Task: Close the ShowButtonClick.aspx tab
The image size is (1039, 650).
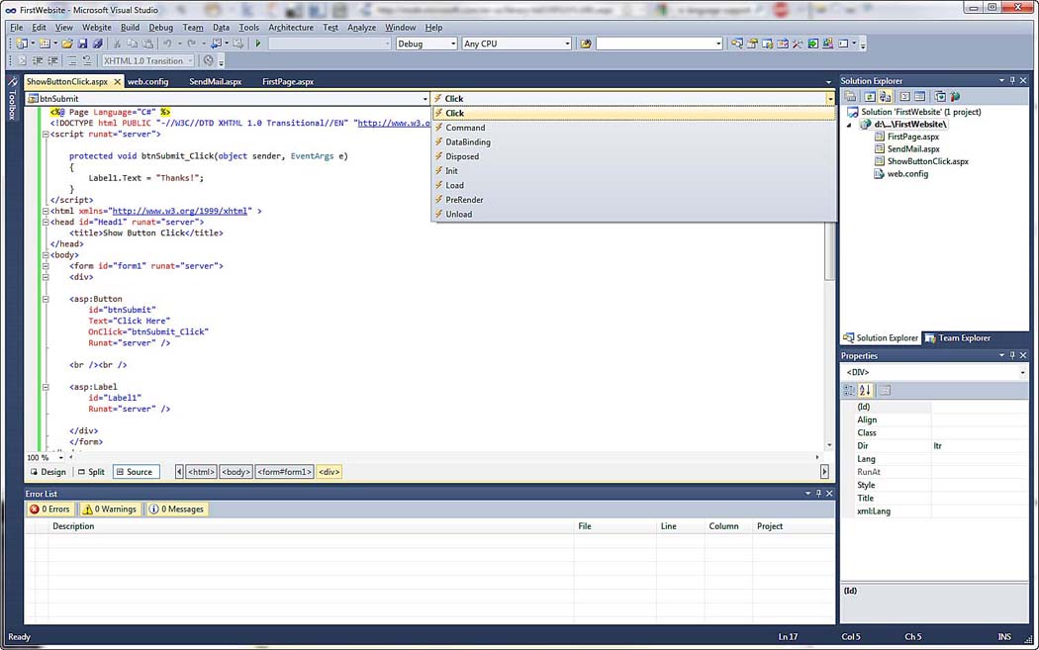Action: coord(118,81)
